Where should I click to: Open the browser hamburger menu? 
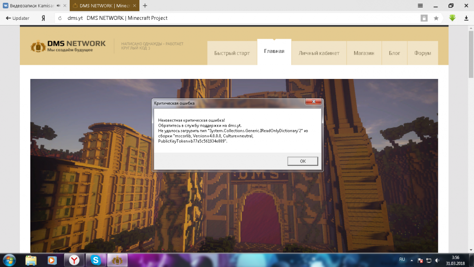pyautogui.click(x=420, y=6)
